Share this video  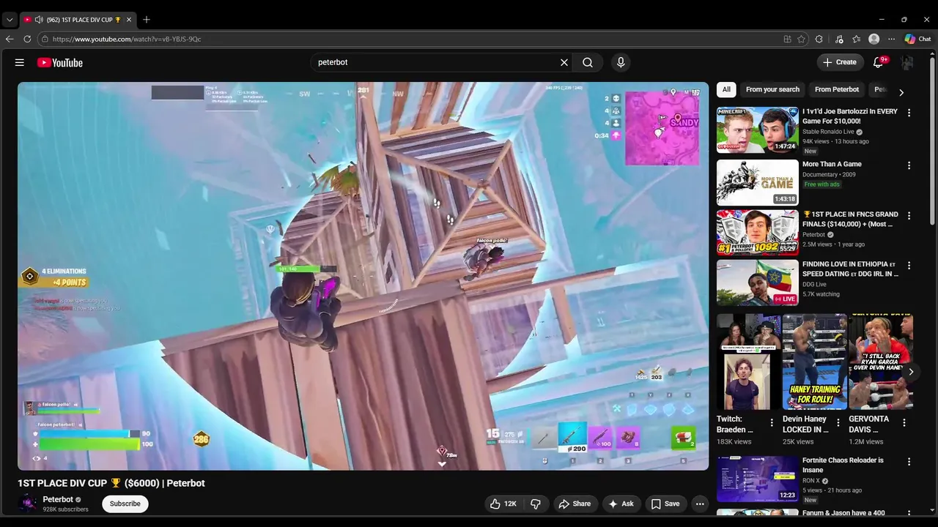[575, 504]
